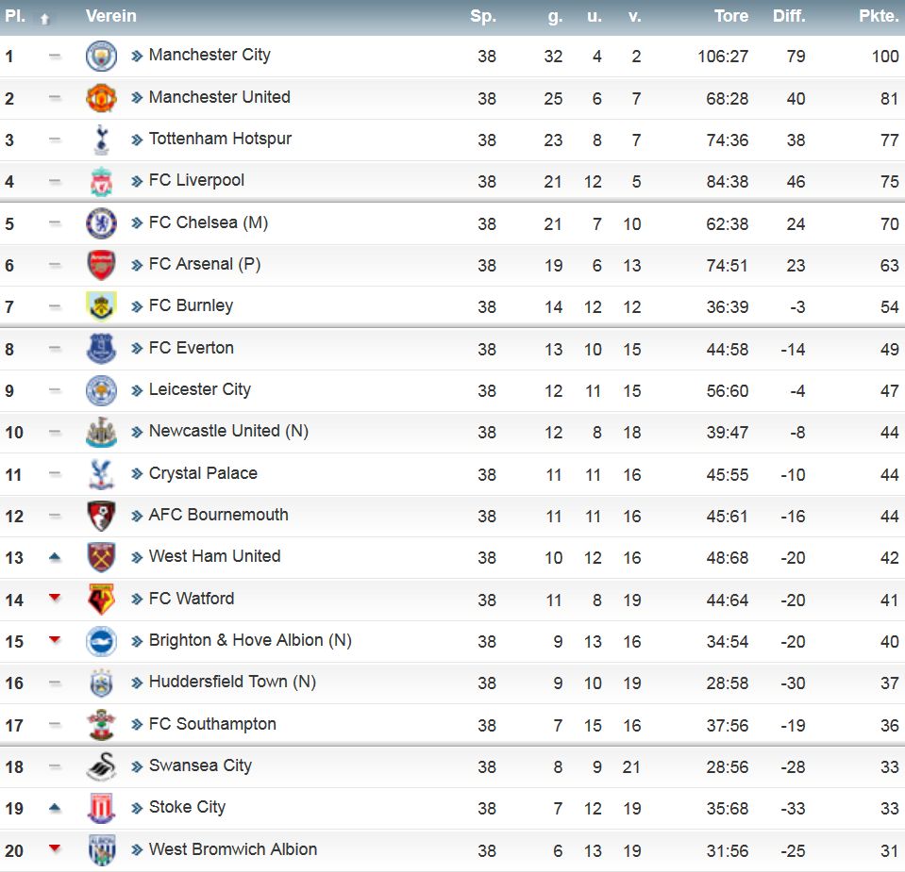This screenshot has height=872, width=905.
Task: Click the Swansea City swan logo
Action: (x=101, y=766)
